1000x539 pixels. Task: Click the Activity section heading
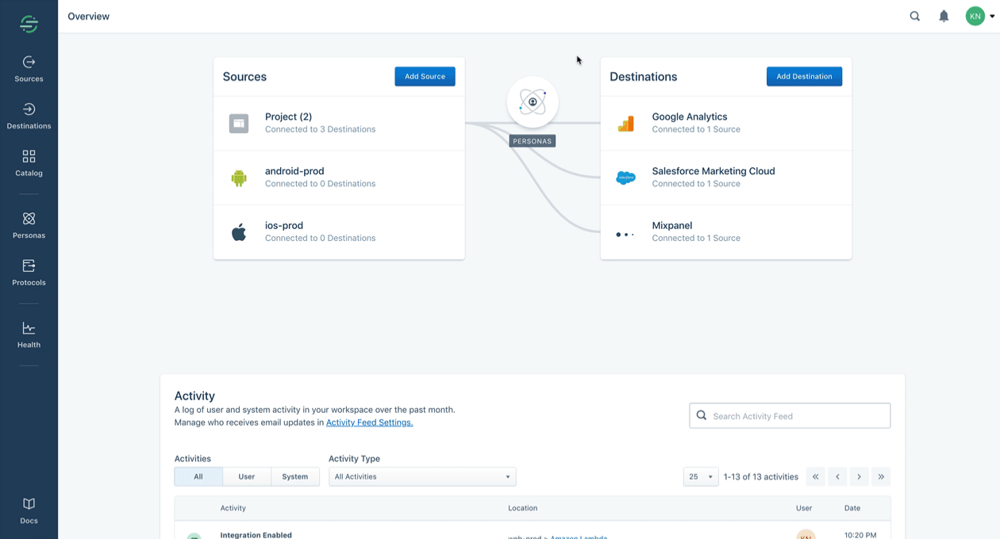[195, 396]
